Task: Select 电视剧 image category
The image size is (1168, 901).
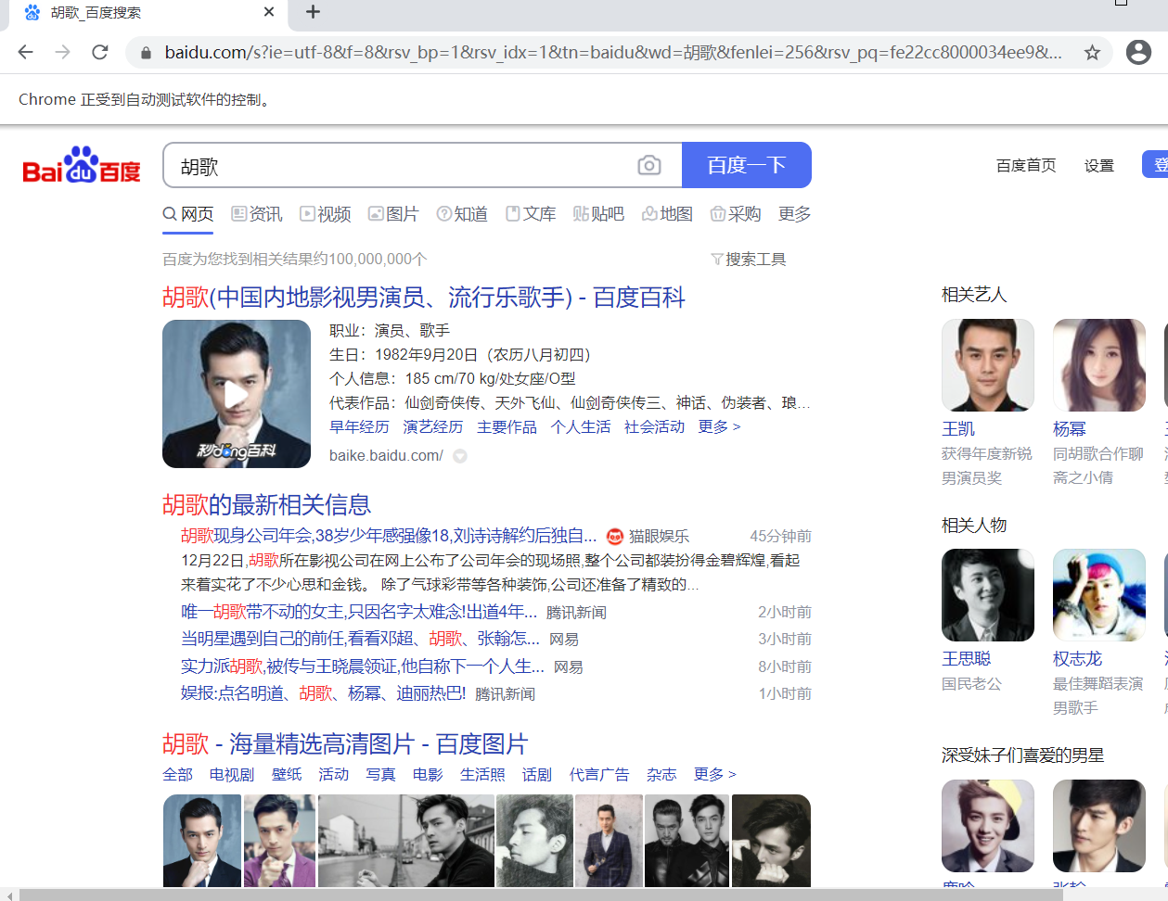Action: pos(232,775)
